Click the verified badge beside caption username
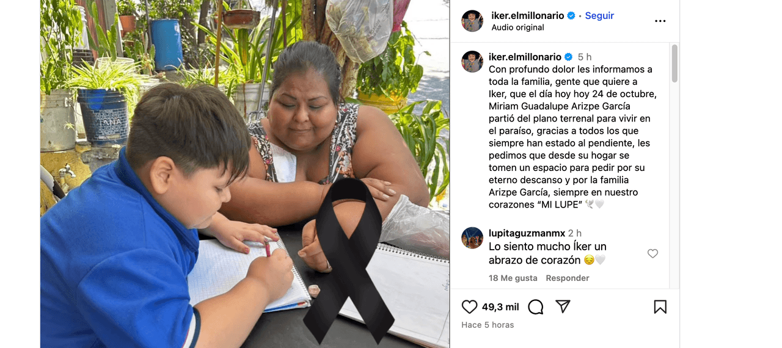Viewport: 782px width, 348px height. point(568,57)
